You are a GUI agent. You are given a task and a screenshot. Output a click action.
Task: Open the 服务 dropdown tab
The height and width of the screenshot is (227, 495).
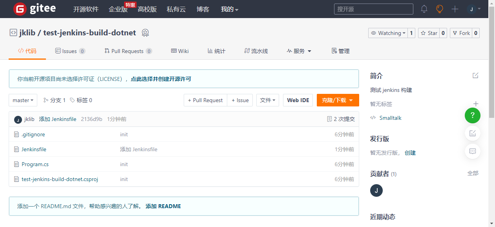(x=299, y=51)
